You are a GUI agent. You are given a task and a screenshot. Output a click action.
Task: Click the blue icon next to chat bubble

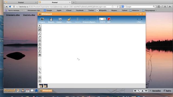(x=36, y=91)
